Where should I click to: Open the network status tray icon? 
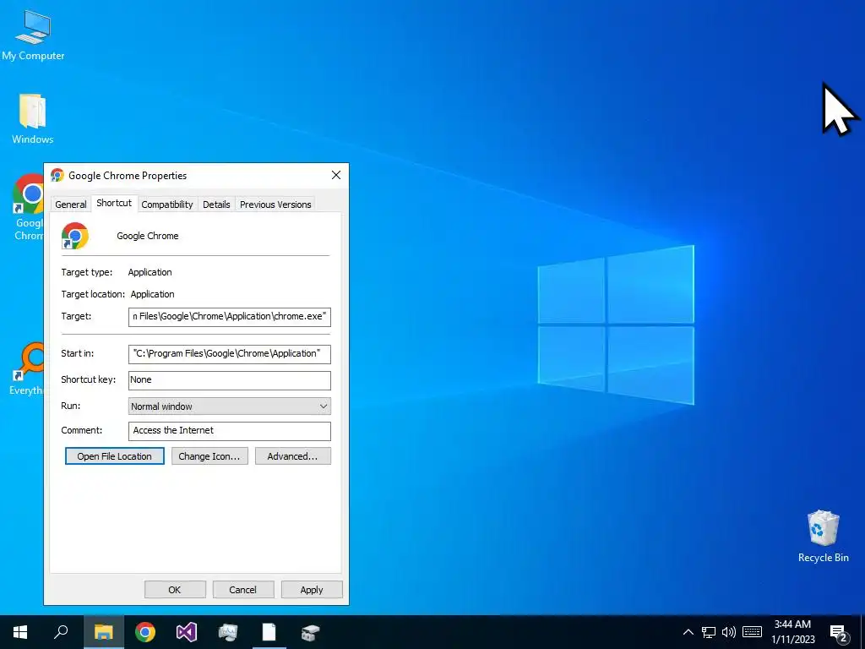709,632
